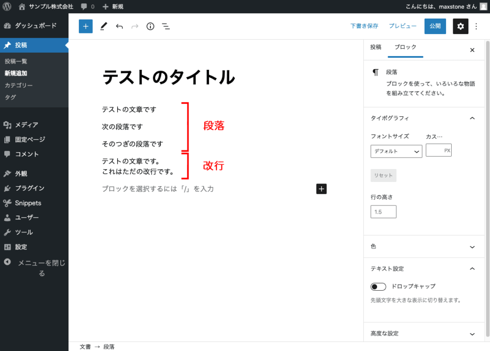Open the block inserter with the plus icon

tap(86, 26)
